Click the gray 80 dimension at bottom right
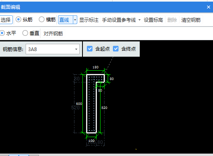This screenshot has height=156, width=213. (x=100, y=142)
